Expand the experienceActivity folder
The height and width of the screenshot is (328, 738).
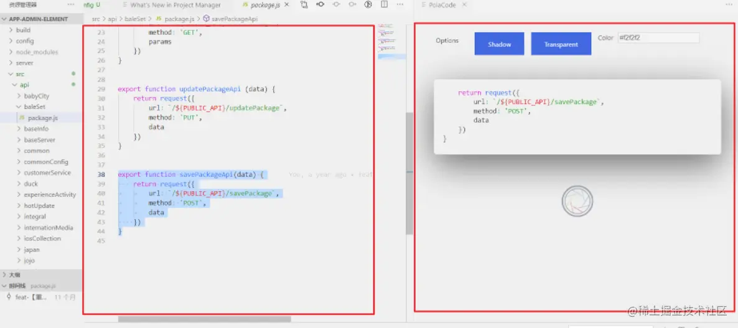point(41,195)
